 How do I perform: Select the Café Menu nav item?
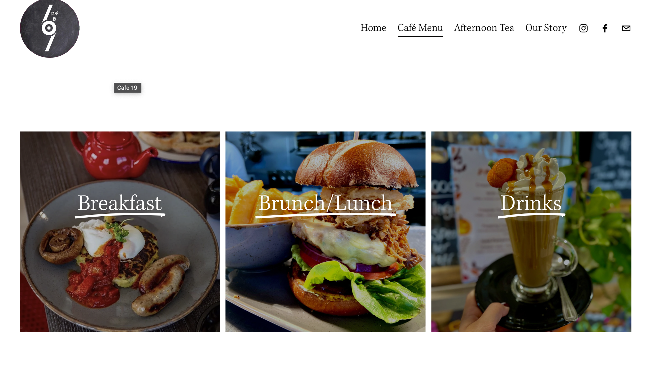pos(420,28)
